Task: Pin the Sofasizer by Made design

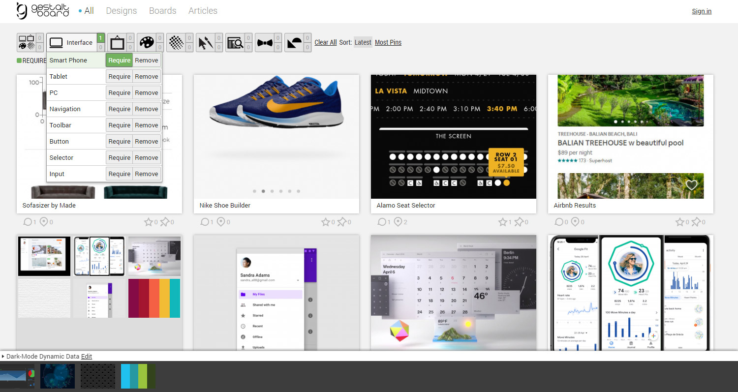Action: (x=164, y=222)
